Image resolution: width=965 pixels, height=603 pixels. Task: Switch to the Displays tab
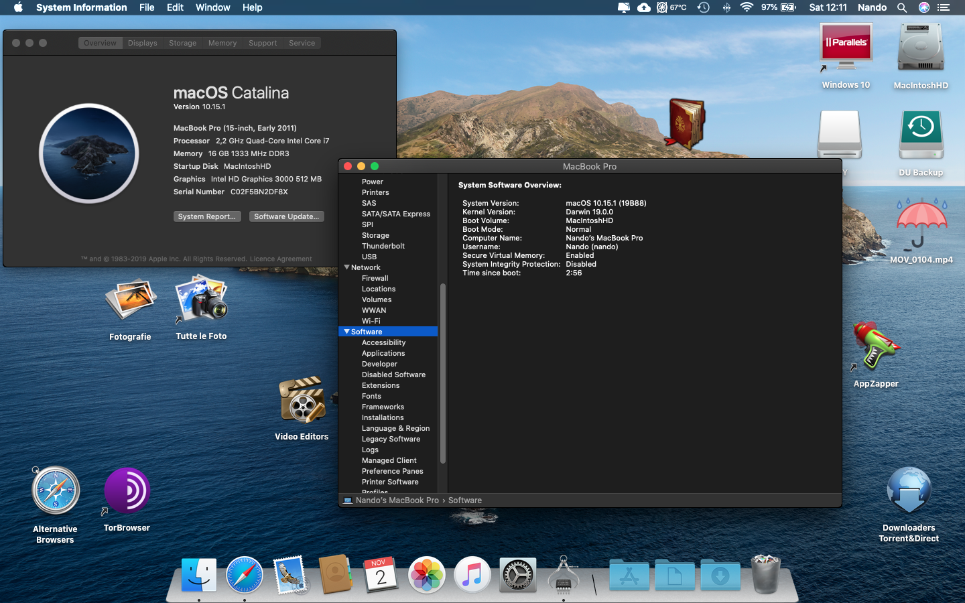click(x=143, y=43)
